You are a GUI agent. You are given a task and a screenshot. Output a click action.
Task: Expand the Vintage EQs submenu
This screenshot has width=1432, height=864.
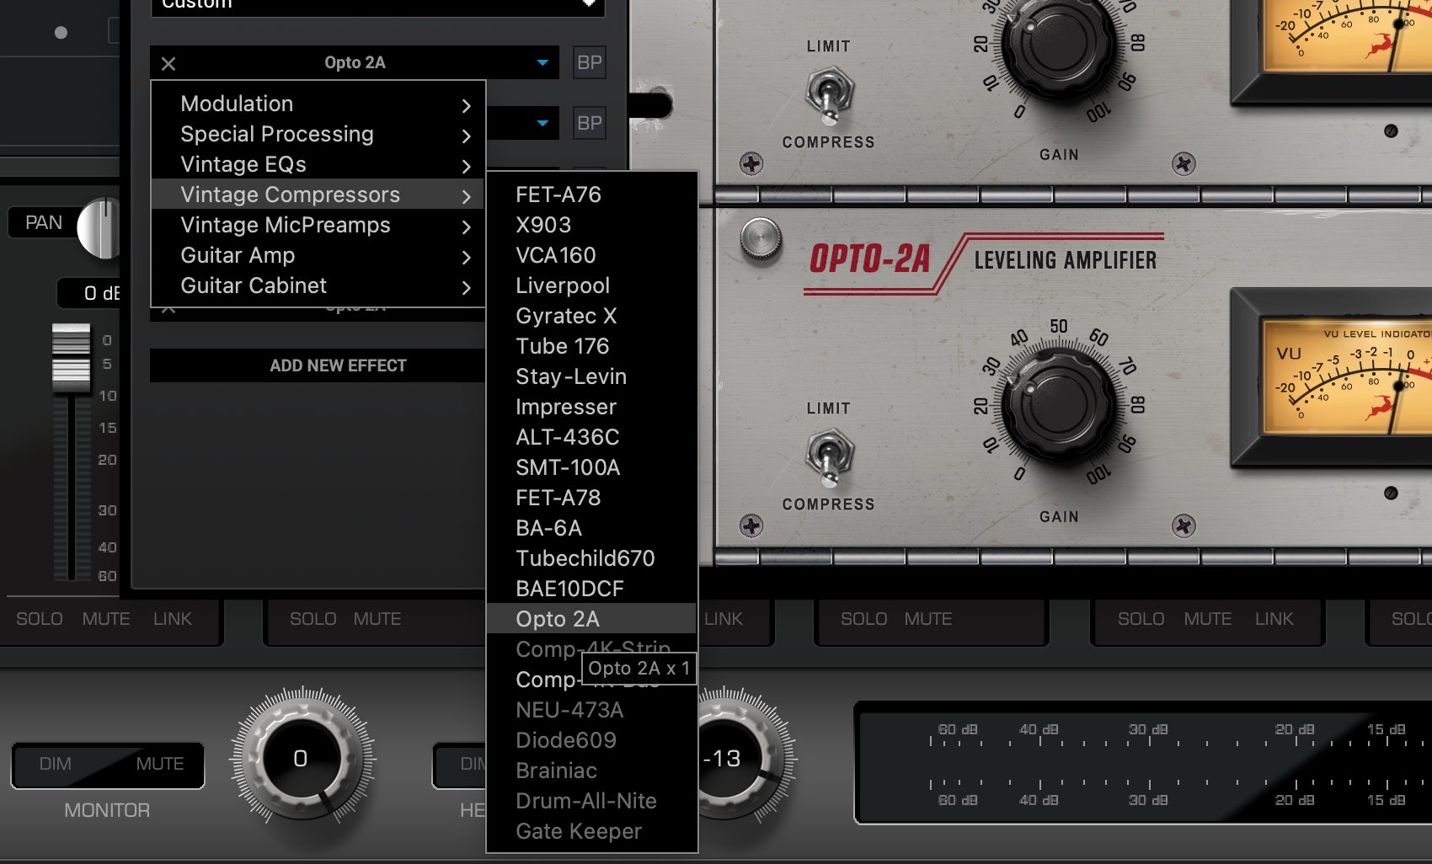click(x=318, y=164)
